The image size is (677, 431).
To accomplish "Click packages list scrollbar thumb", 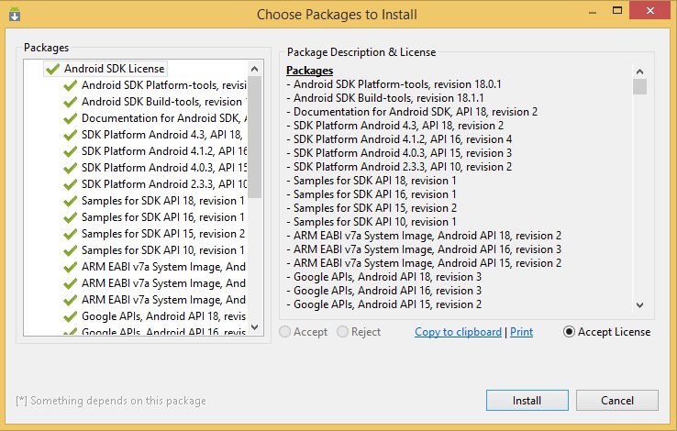I will 254,138.
